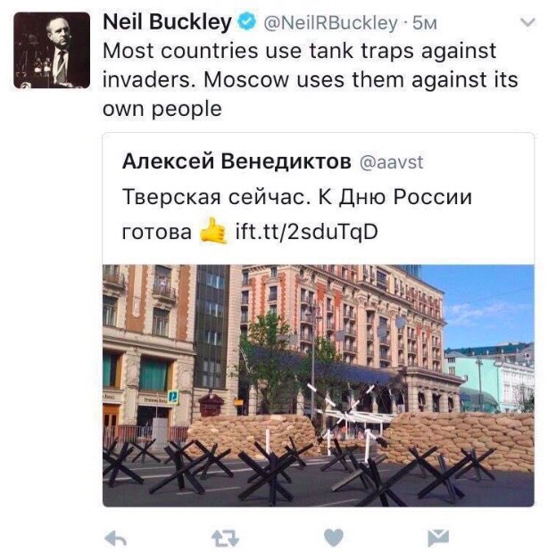Click the word 'готова' in the quoted tweet
Viewport: 548px width, 552px height.
click(157, 233)
